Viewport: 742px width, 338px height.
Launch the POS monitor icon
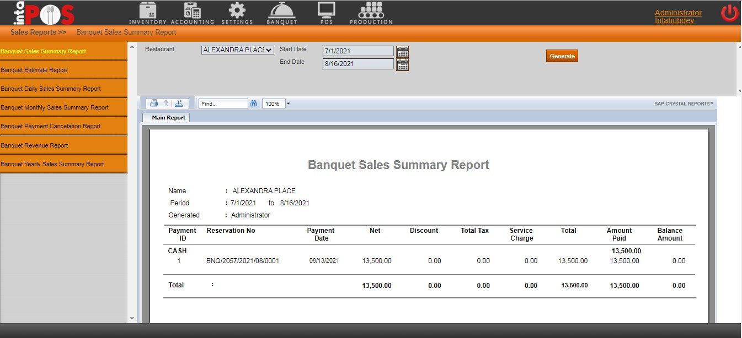tap(326, 13)
